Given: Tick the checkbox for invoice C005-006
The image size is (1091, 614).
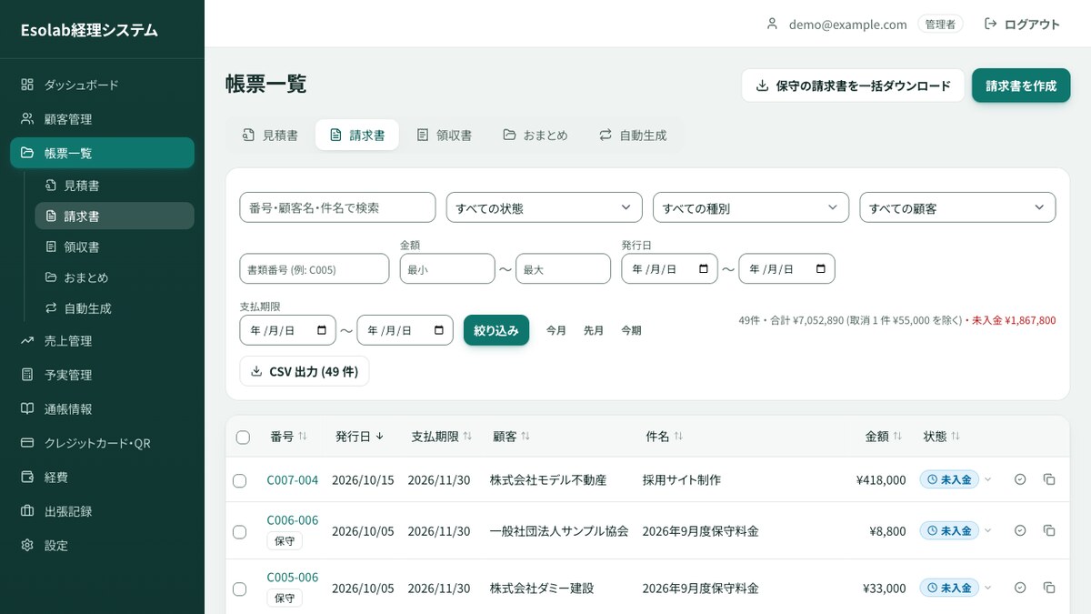Looking at the screenshot, I should pos(239,589).
